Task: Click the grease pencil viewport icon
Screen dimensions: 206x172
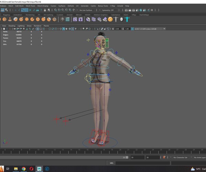Action: tap(33, 29)
